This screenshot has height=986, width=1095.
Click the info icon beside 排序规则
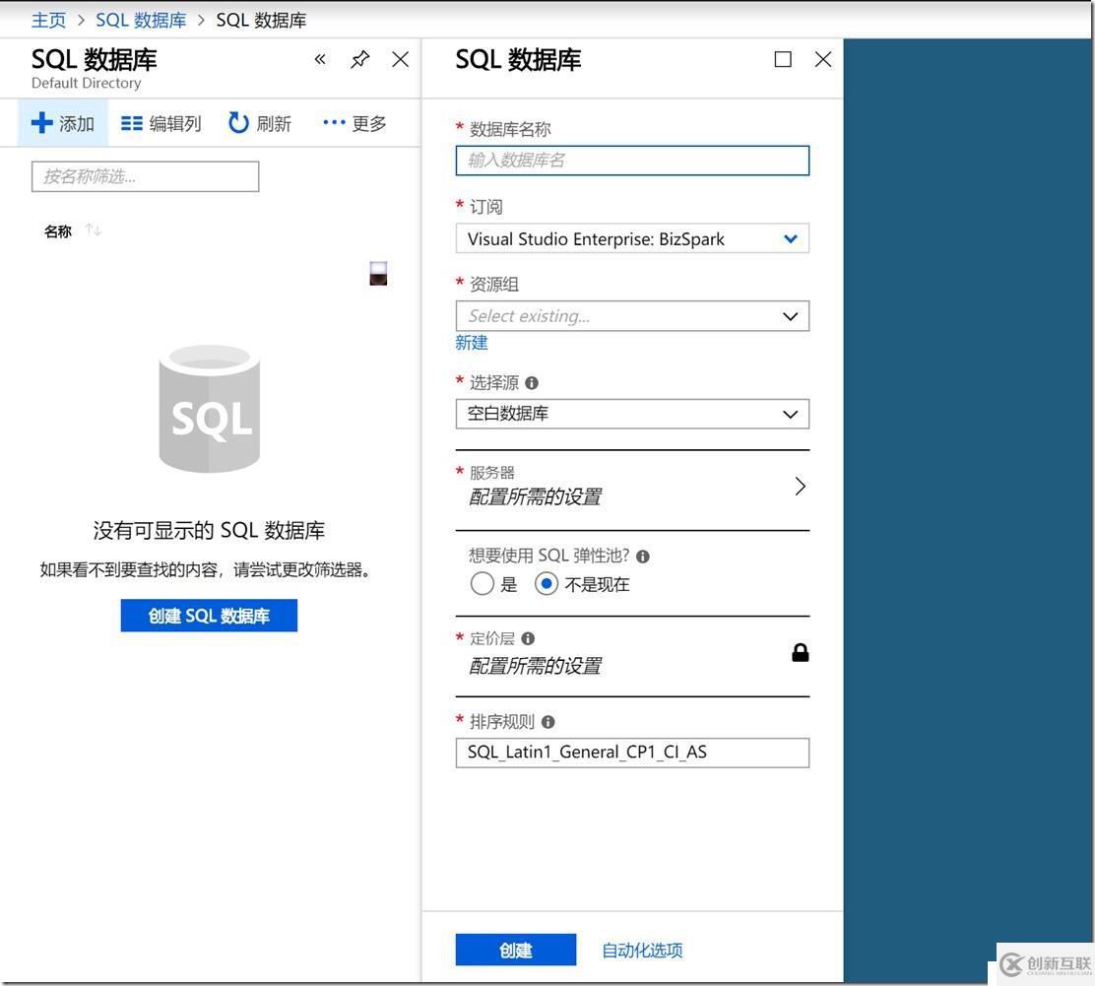point(547,721)
